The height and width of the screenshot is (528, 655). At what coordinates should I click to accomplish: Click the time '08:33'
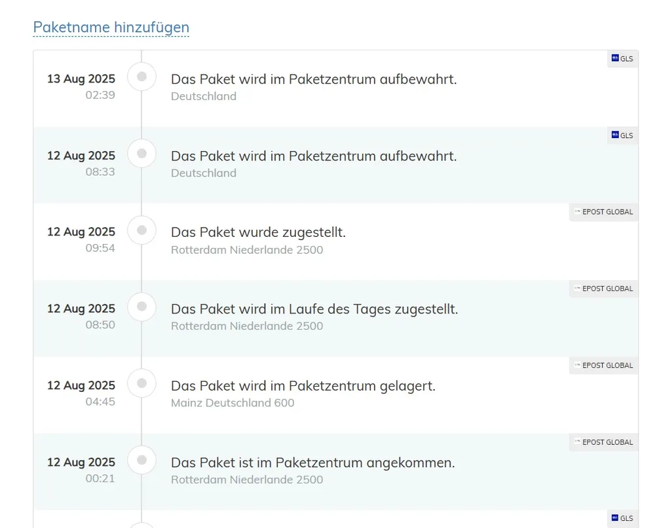click(x=100, y=172)
